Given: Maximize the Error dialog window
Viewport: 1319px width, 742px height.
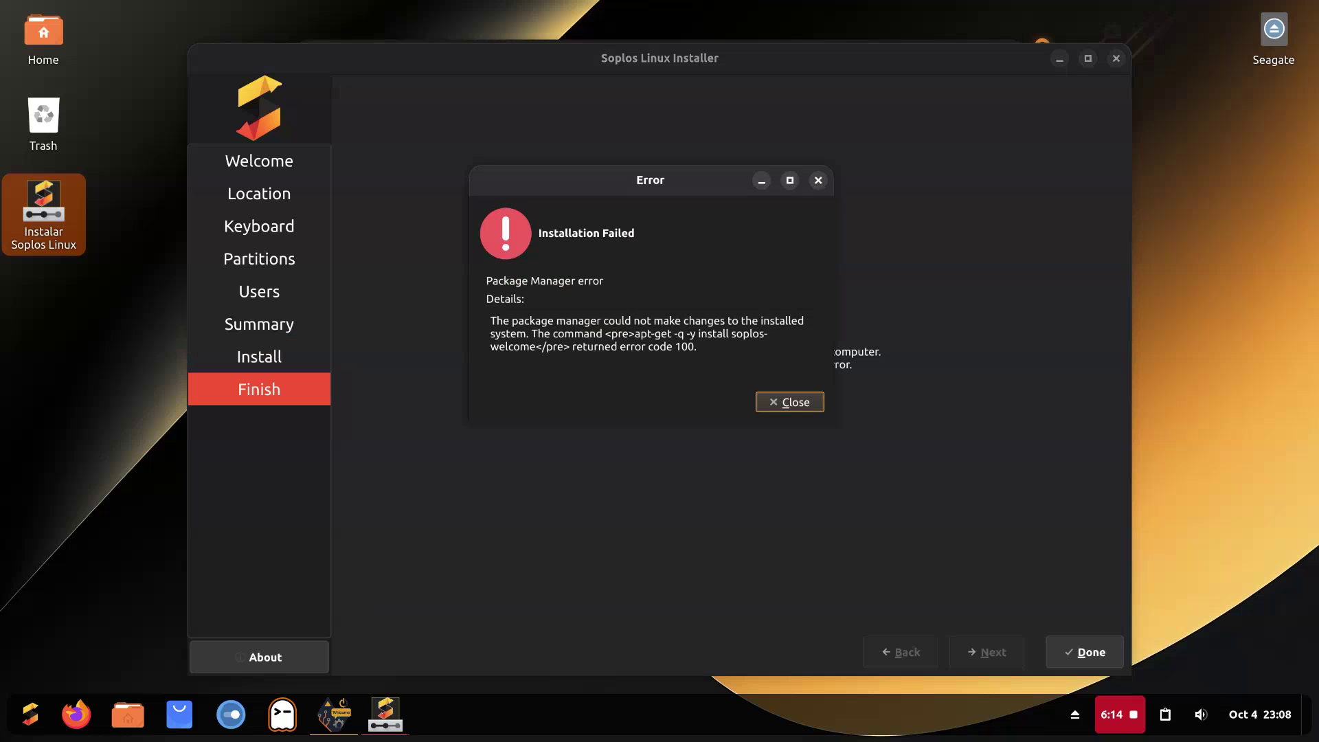Looking at the screenshot, I should 789,181.
